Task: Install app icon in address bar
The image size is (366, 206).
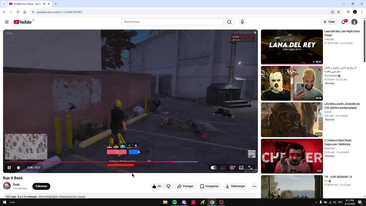Action: tap(332, 12)
